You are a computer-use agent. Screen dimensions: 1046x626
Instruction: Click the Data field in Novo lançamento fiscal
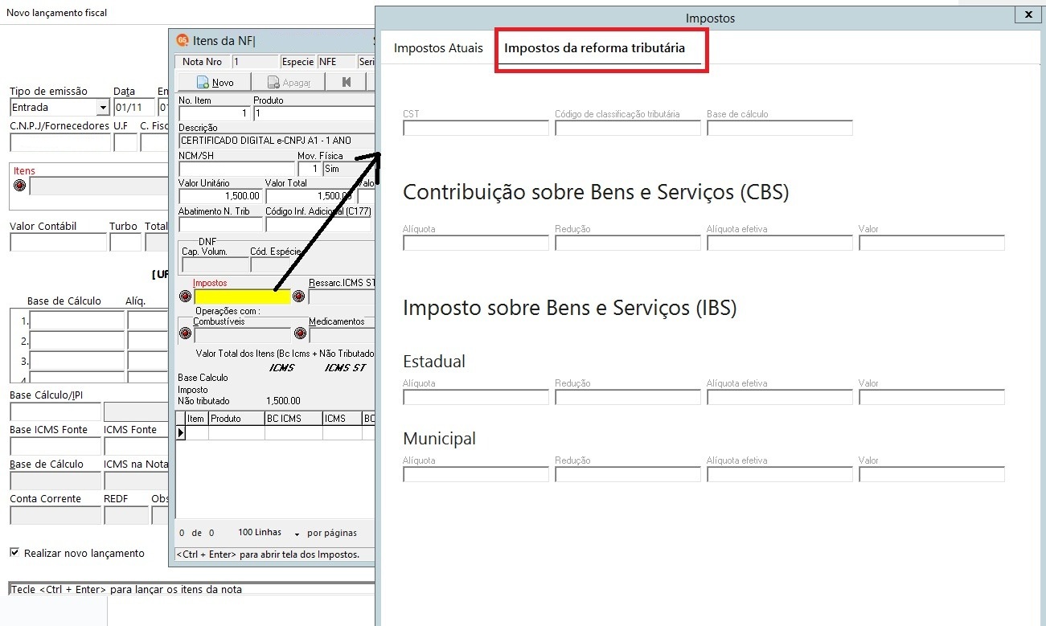pyautogui.click(x=133, y=108)
